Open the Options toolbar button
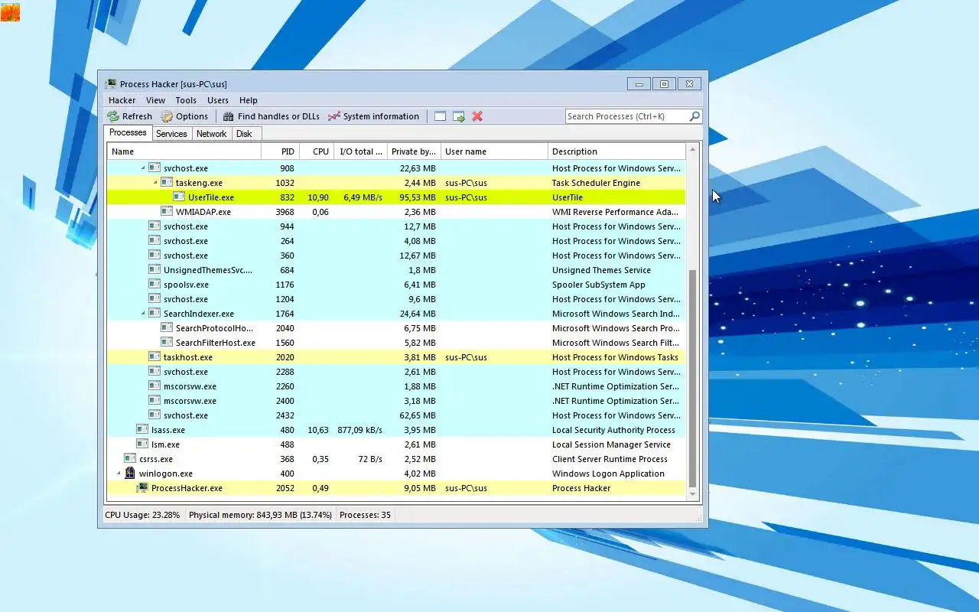 click(x=184, y=116)
